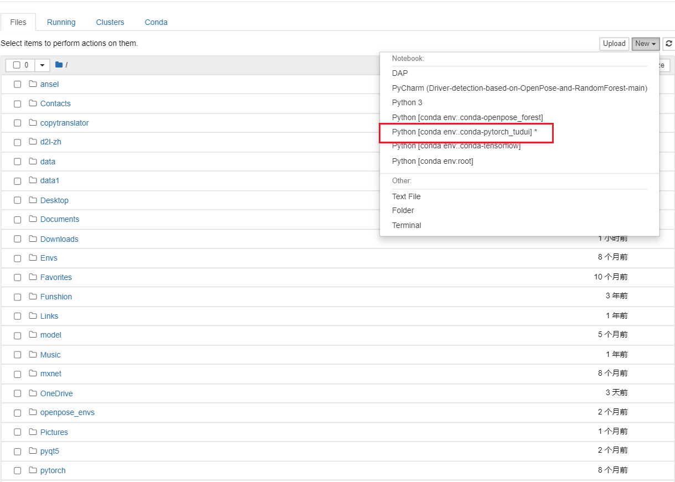Choose conda-pytorch_tudui kernel from the list
The image size is (675, 482).
(x=464, y=132)
